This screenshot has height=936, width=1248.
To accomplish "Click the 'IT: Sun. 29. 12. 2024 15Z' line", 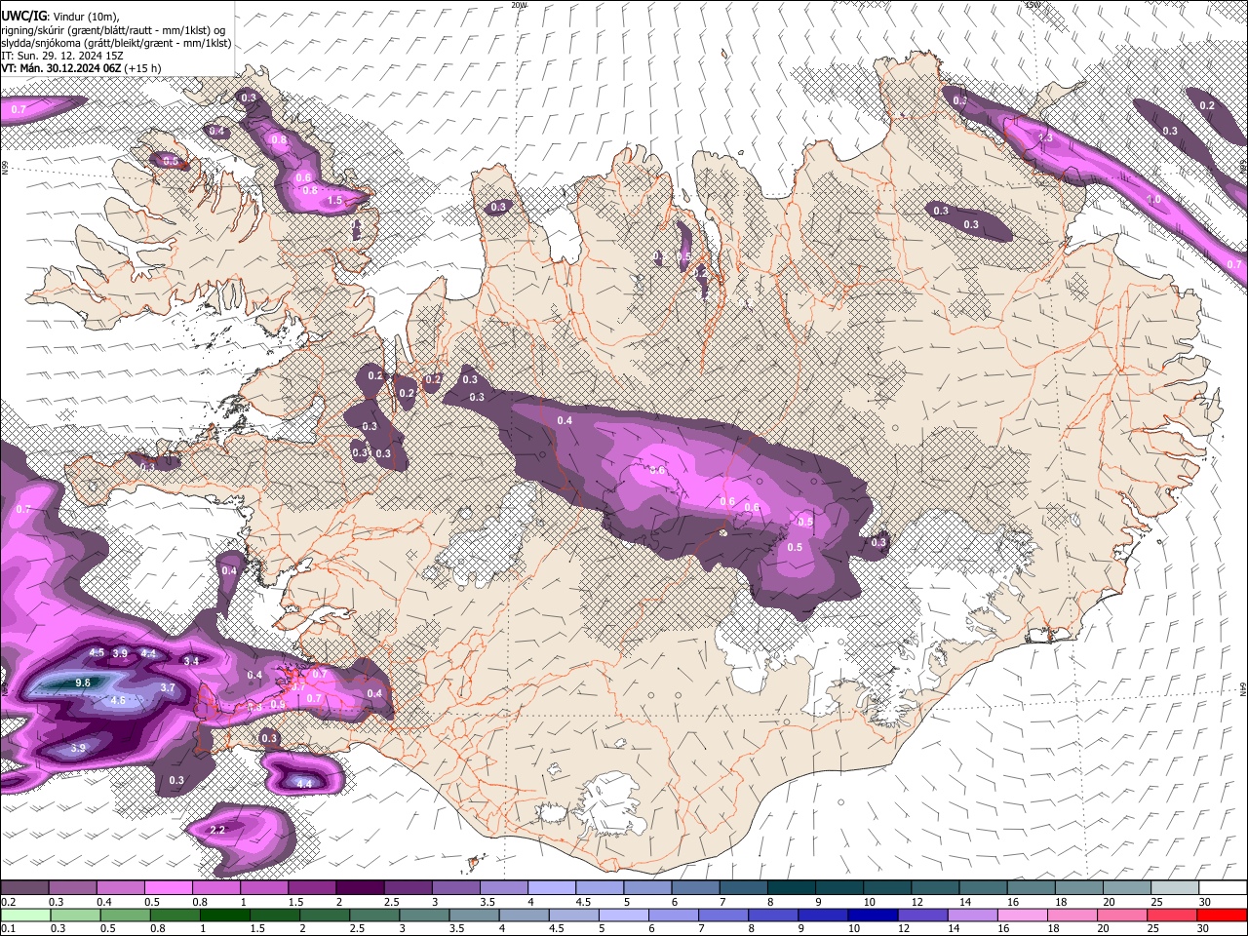I will pyautogui.click(x=62, y=56).
